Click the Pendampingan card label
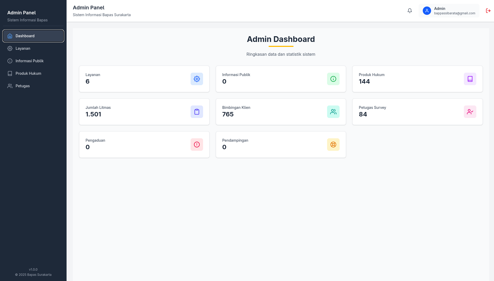The height and width of the screenshot is (281, 494). tap(235, 140)
